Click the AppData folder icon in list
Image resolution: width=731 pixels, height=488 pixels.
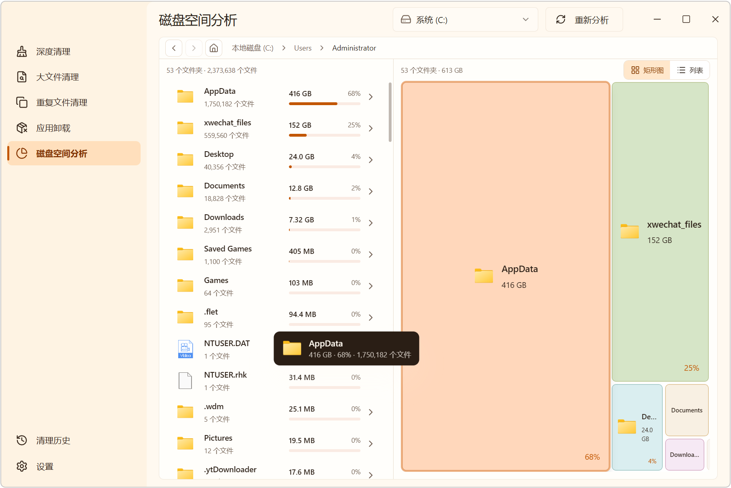(x=185, y=96)
